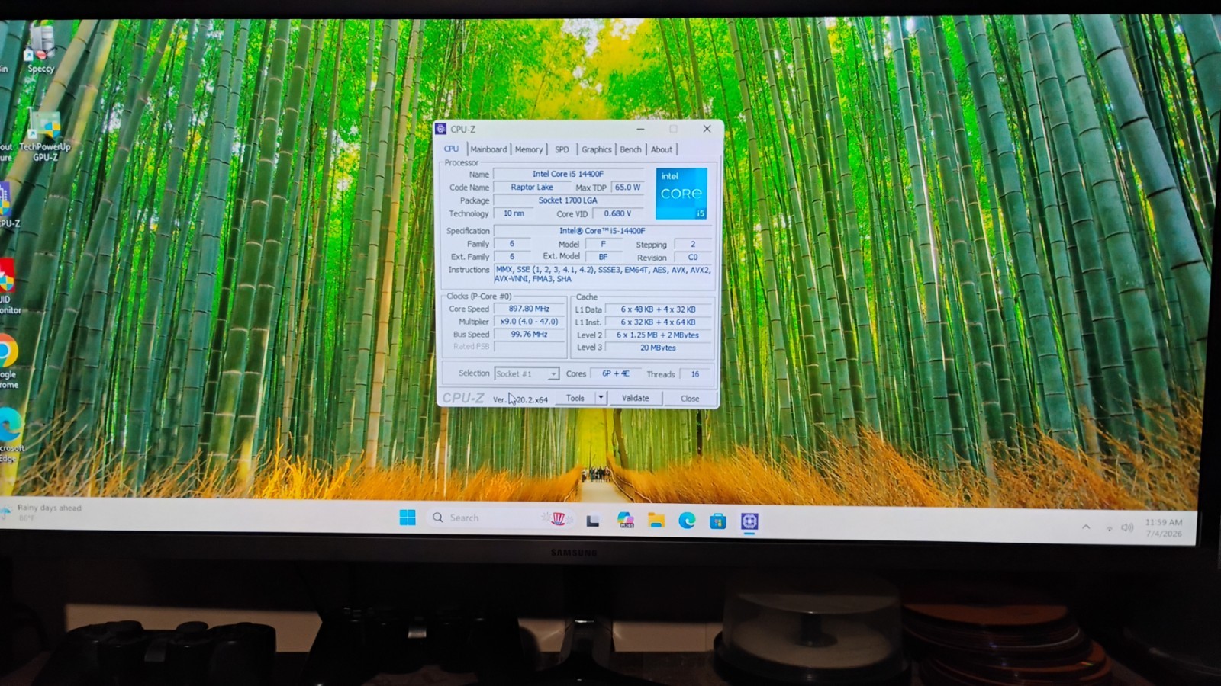Viewport: 1221px width, 686px height.
Task: Select the CPU-Z taskbar icon
Action: tap(749, 521)
